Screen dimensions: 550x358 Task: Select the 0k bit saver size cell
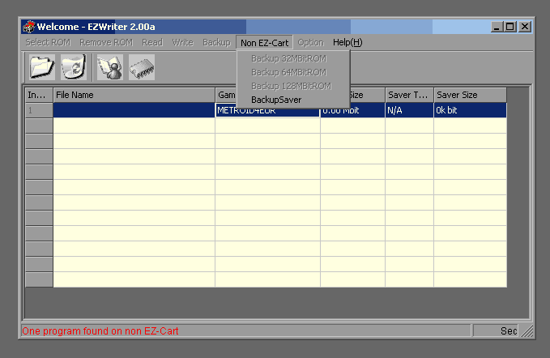point(470,110)
